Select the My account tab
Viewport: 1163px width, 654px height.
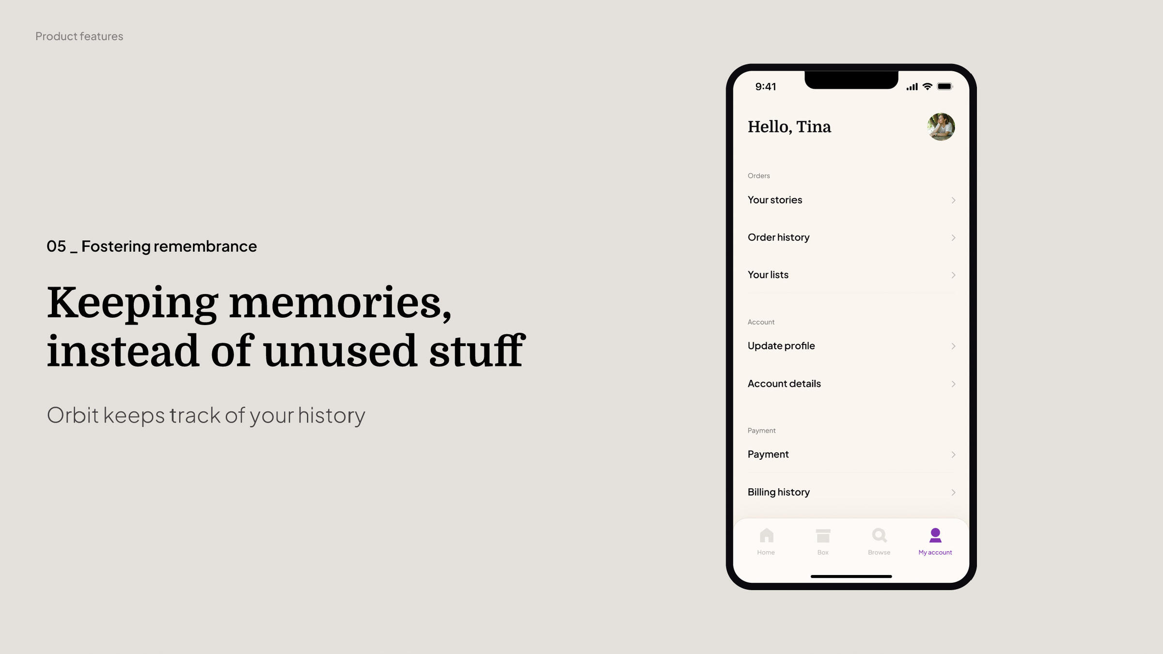pos(935,542)
